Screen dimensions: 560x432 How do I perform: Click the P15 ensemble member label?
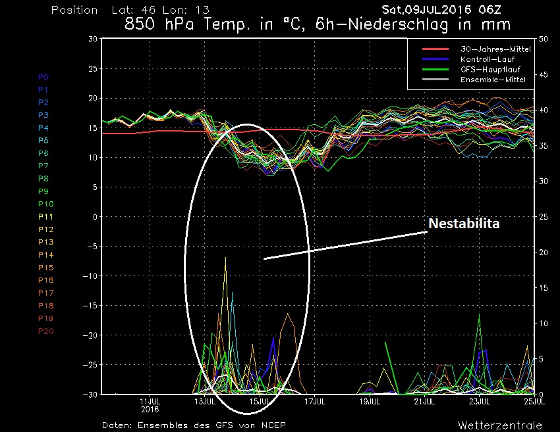click(x=45, y=268)
